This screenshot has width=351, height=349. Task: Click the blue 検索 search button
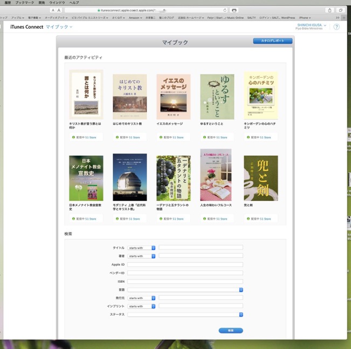click(x=231, y=330)
